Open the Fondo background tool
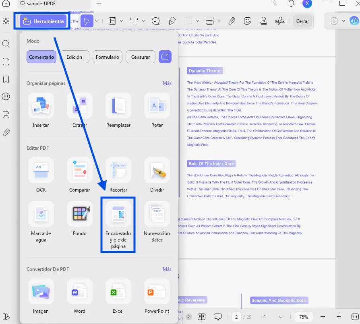 tap(80, 219)
